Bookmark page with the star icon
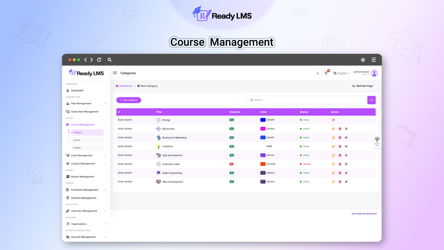The height and width of the screenshot is (250, 444). click(363, 60)
